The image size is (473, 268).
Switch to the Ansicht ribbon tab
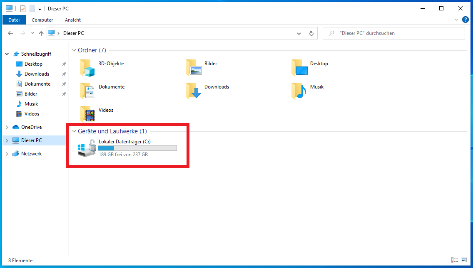click(73, 20)
